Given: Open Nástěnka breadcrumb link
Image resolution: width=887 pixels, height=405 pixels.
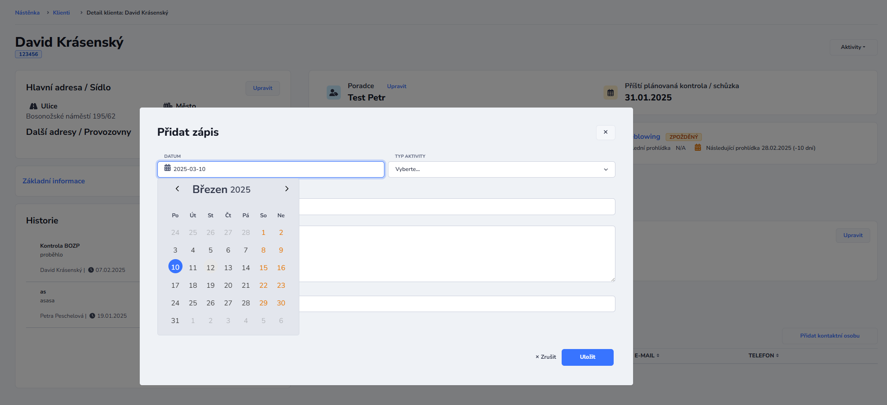Looking at the screenshot, I should pos(27,13).
